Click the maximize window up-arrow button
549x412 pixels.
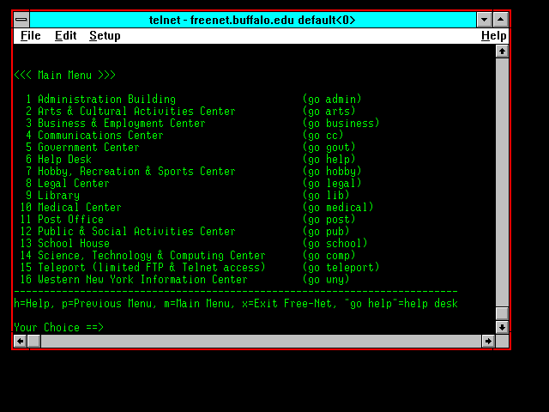click(x=500, y=20)
